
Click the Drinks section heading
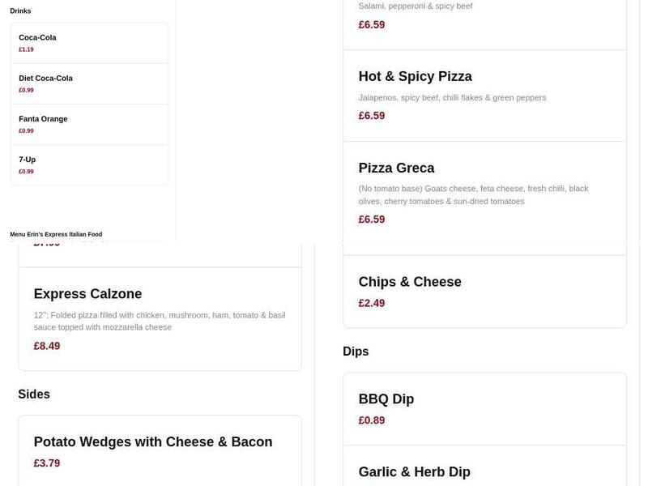(19, 11)
